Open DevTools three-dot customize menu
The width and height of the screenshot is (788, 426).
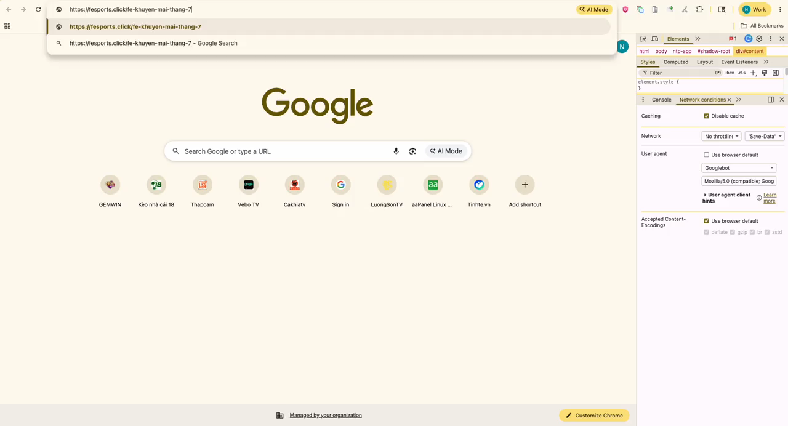coord(770,39)
